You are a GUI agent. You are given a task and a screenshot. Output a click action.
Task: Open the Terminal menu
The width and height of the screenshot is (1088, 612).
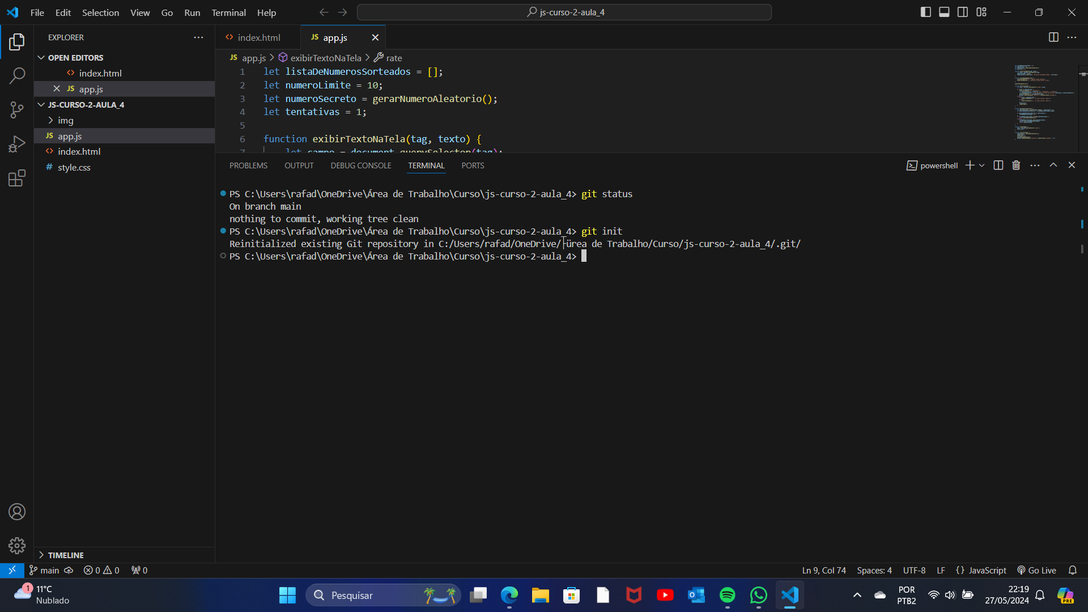pyautogui.click(x=228, y=12)
